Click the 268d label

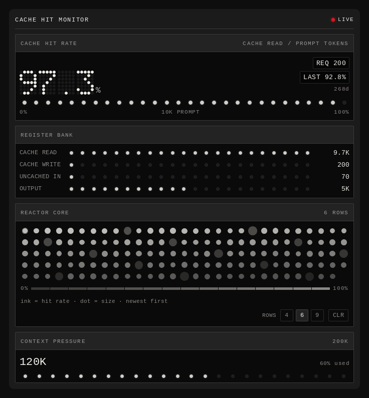[x=341, y=89]
